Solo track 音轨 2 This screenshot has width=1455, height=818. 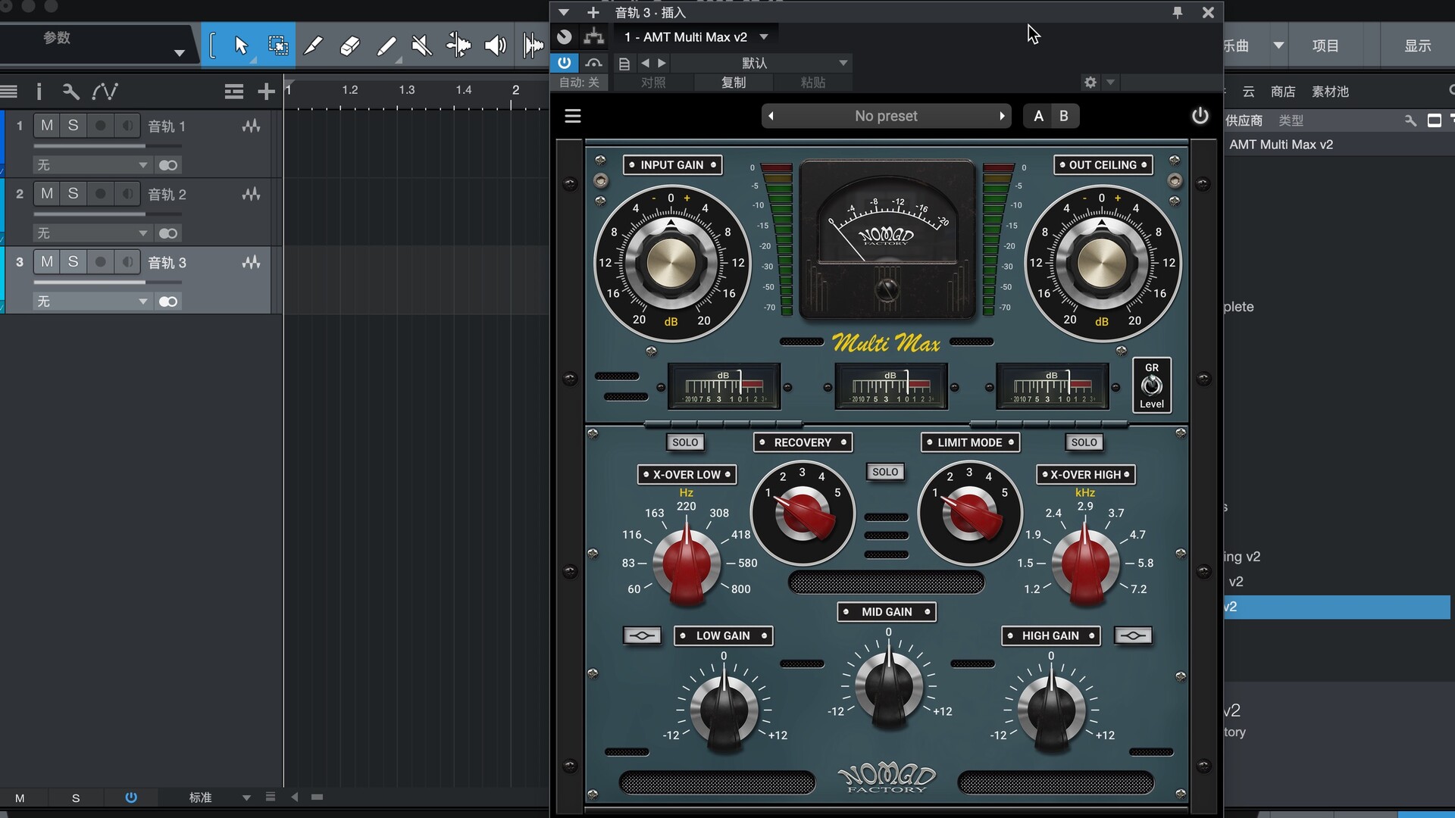point(73,194)
